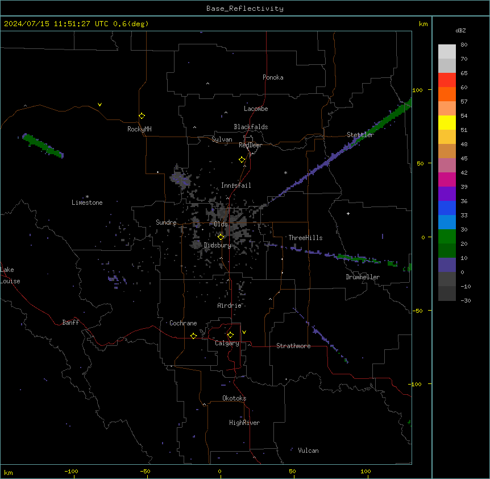The width and height of the screenshot is (490, 479).
Task: Select the yellow diamond marker above Calgary label
Action: click(x=230, y=335)
